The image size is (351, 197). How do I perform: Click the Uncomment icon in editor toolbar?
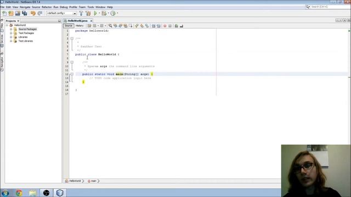coord(182,26)
